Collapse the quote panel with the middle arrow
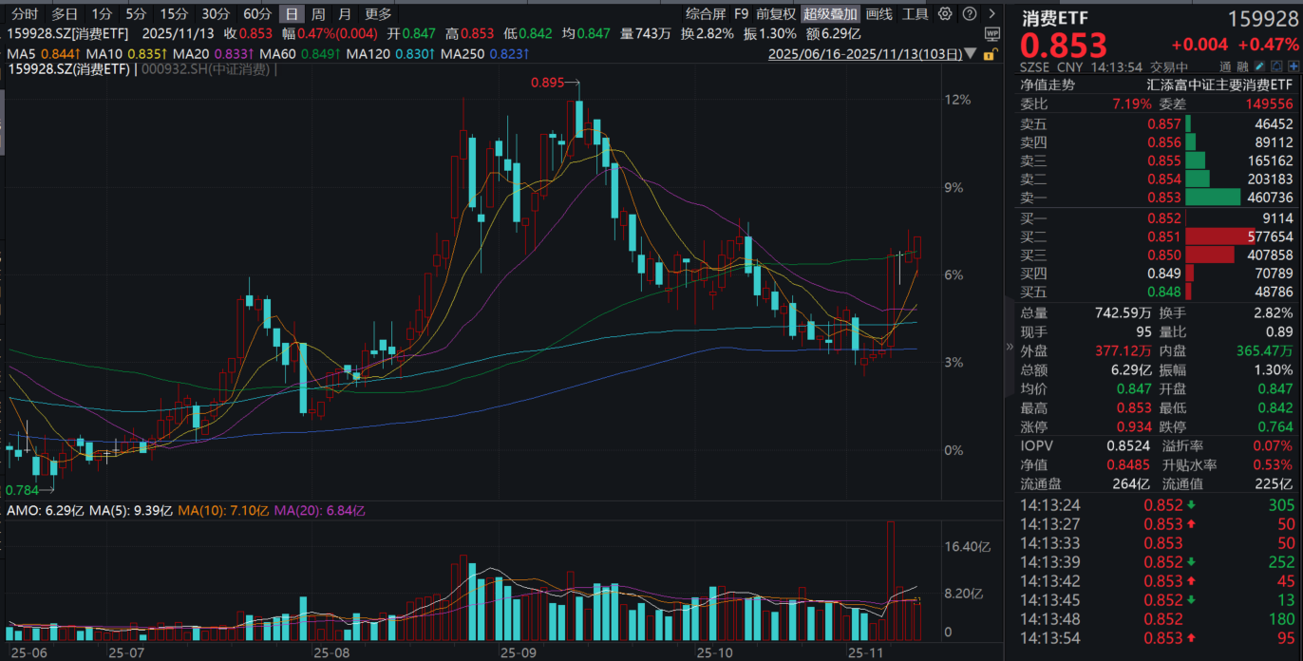The height and width of the screenshot is (661, 1303). click(1009, 348)
